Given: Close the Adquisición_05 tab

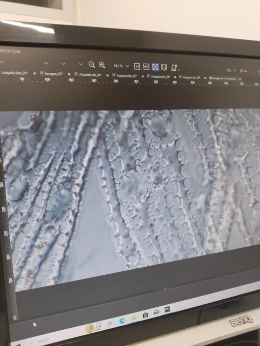Looking at the screenshot, I should click(35, 73).
